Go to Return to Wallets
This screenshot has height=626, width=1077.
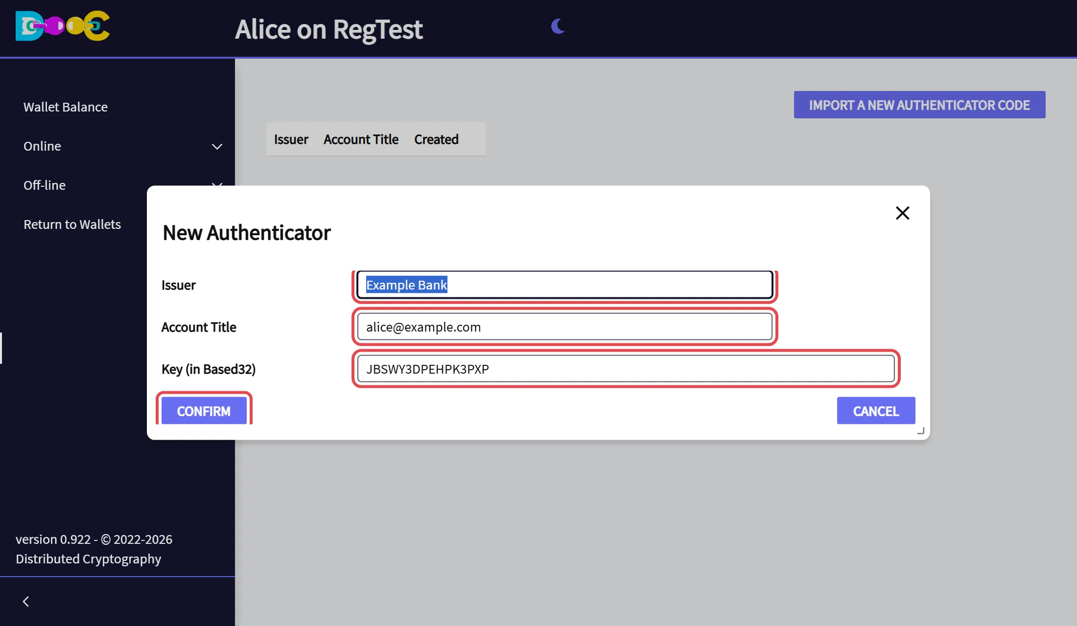click(x=72, y=224)
